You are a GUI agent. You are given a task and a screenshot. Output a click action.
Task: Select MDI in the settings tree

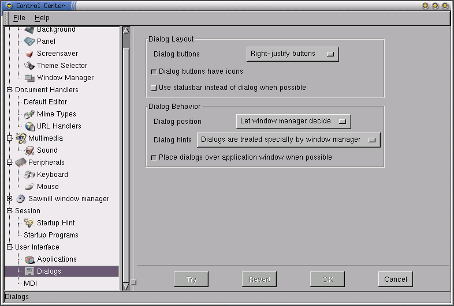pyautogui.click(x=31, y=284)
